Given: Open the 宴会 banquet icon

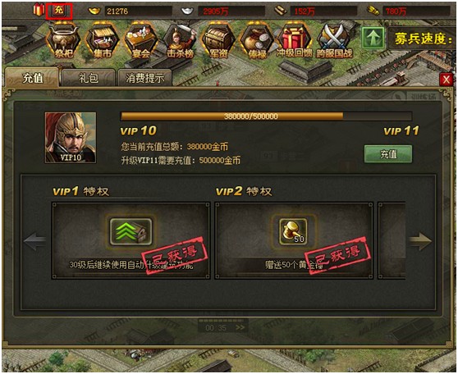Looking at the screenshot, I should (141, 40).
